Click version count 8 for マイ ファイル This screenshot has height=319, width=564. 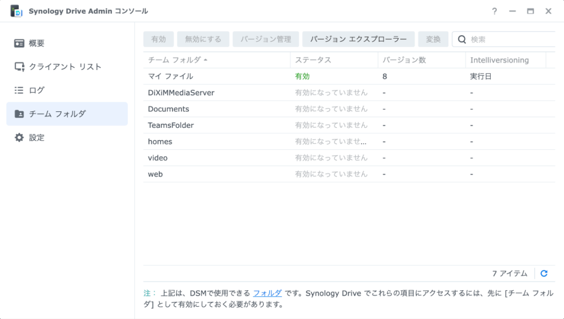point(384,76)
